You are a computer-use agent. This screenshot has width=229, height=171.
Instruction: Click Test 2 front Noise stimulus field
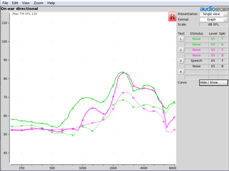pos(197,50)
